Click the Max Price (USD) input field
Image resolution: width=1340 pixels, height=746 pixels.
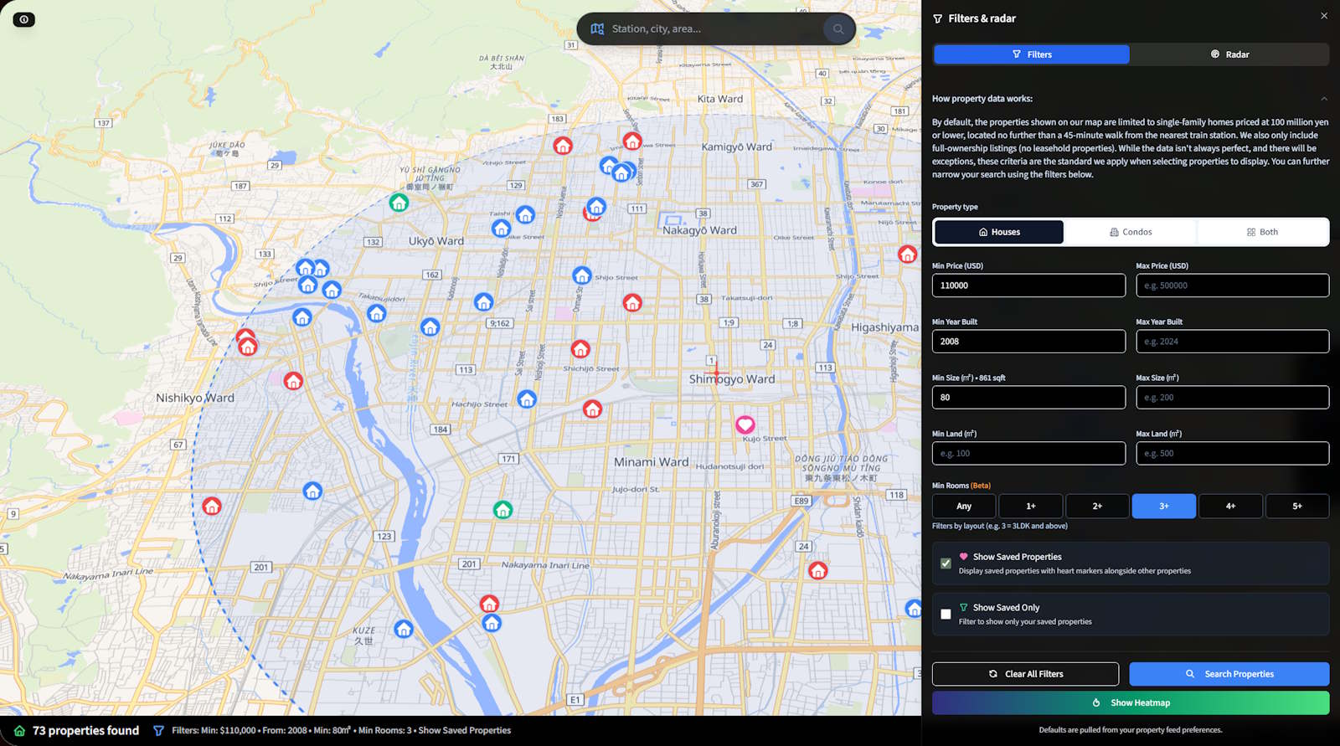[1231, 286]
